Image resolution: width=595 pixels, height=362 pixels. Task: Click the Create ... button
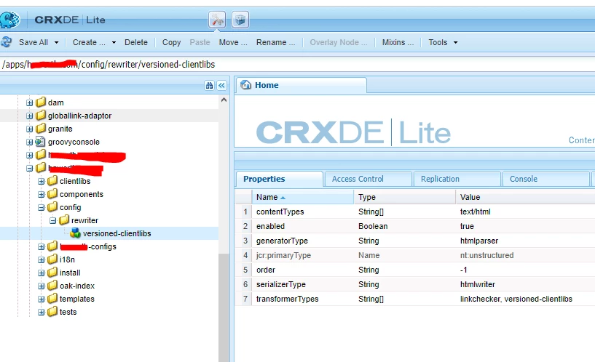click(x=89, y=42)
